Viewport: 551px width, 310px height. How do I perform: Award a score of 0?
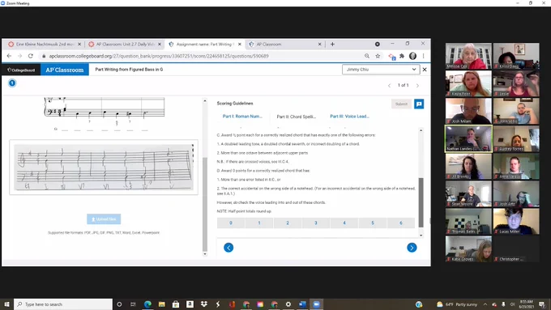pyautogui.click(x=231, y=223)
